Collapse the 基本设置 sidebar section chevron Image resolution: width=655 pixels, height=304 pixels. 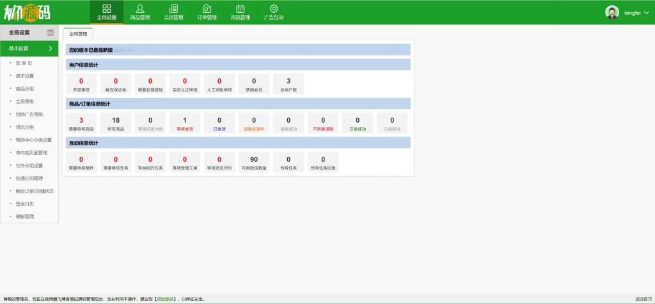pyautogui.click(x=50, y=48)
